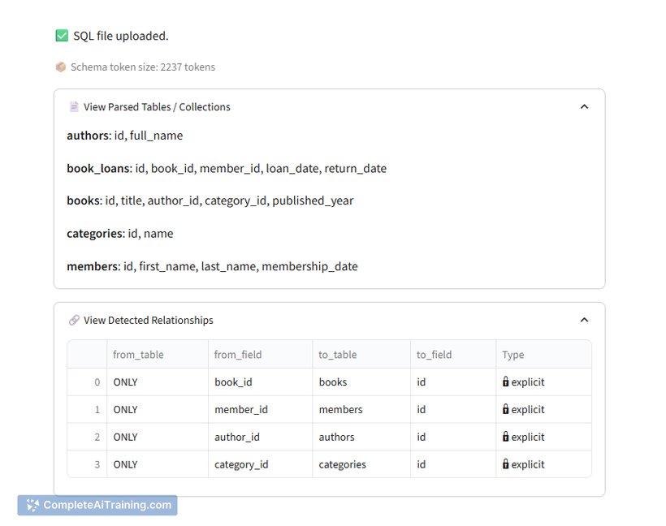Click the 'explicit' label in the author_id row

click(528, 437)
